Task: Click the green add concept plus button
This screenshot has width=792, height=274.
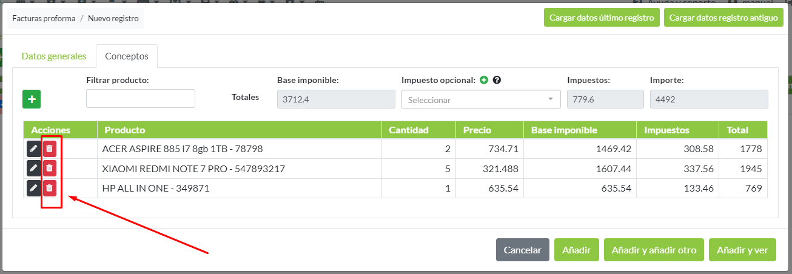Action: point(32,99)
